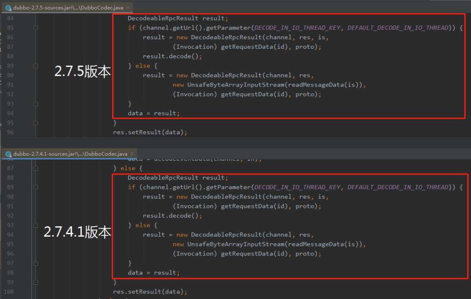
Task: Click 'new DecodeableRpcResult' on line 94 bottom editor
Action: 219,235
